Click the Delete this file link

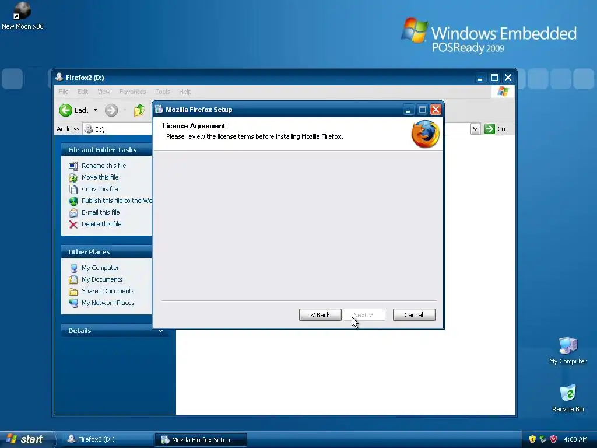pyautogui.click(x=101, y=225)
